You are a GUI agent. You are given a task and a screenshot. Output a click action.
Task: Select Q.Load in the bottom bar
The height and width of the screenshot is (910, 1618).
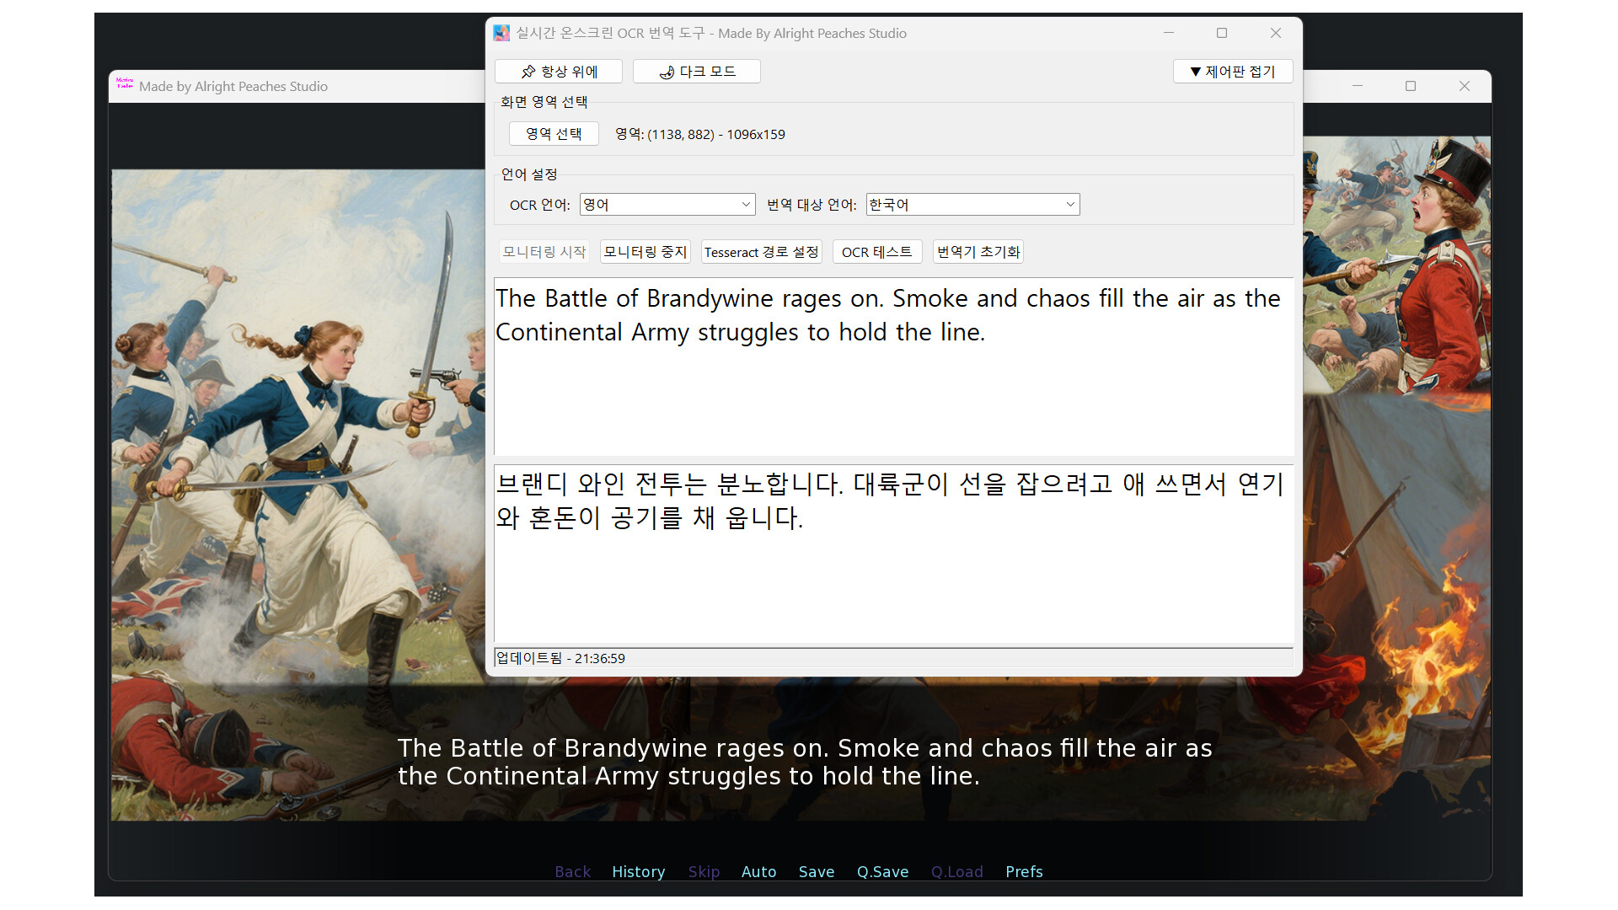coord(957,872)
